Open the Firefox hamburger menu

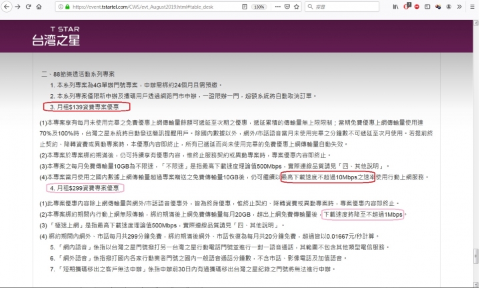coord(473,7)
